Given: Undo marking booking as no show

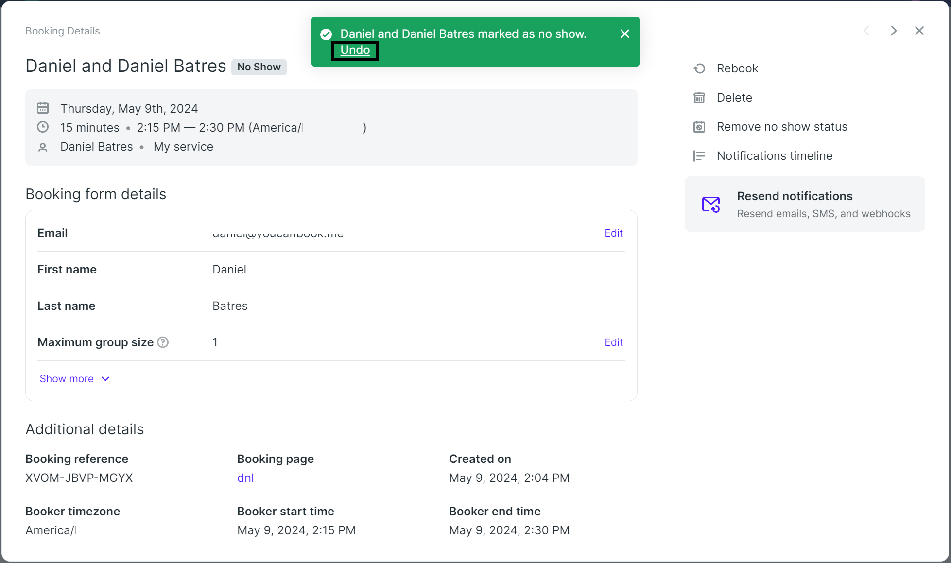Looking at the screenshot, I should coord(355,50).
